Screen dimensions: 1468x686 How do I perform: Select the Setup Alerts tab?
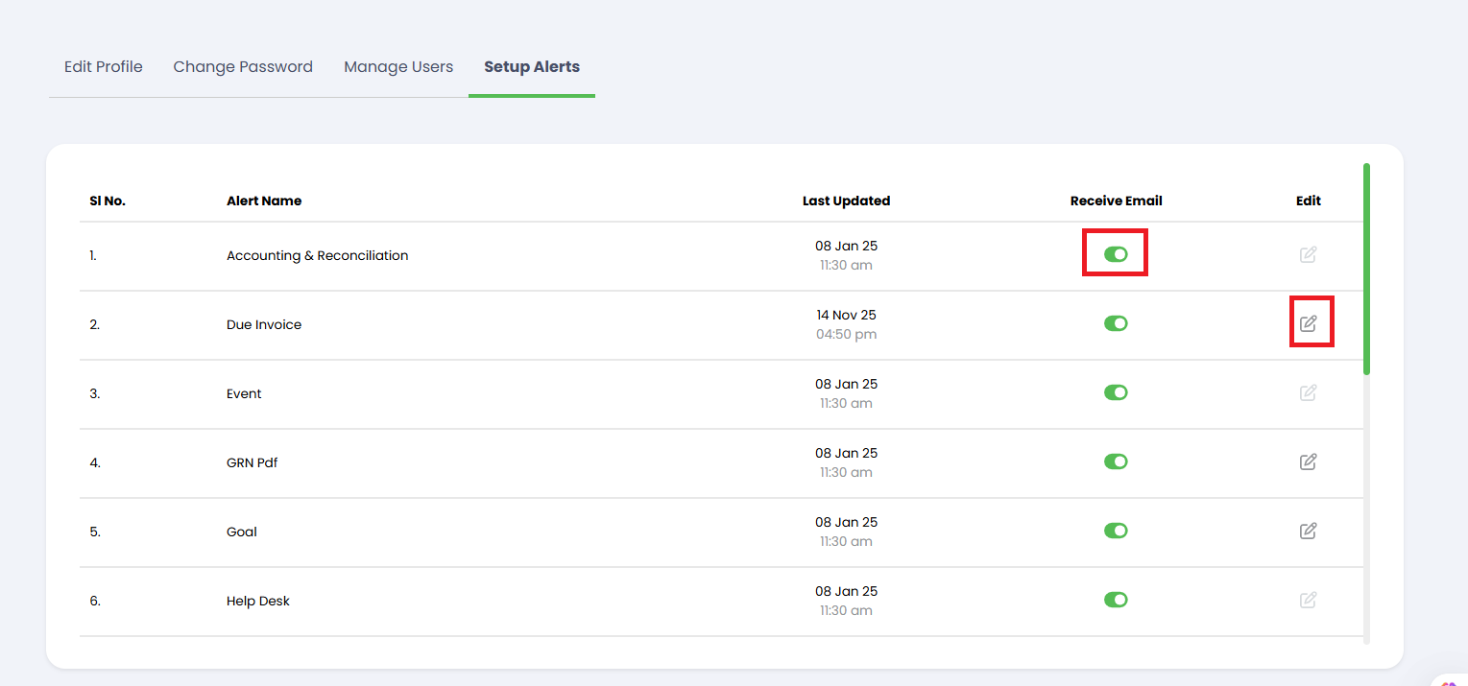532,67
